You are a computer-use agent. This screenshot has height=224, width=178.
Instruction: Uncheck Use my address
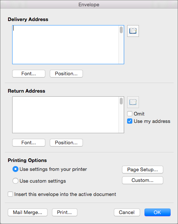(x=130, y=121)
